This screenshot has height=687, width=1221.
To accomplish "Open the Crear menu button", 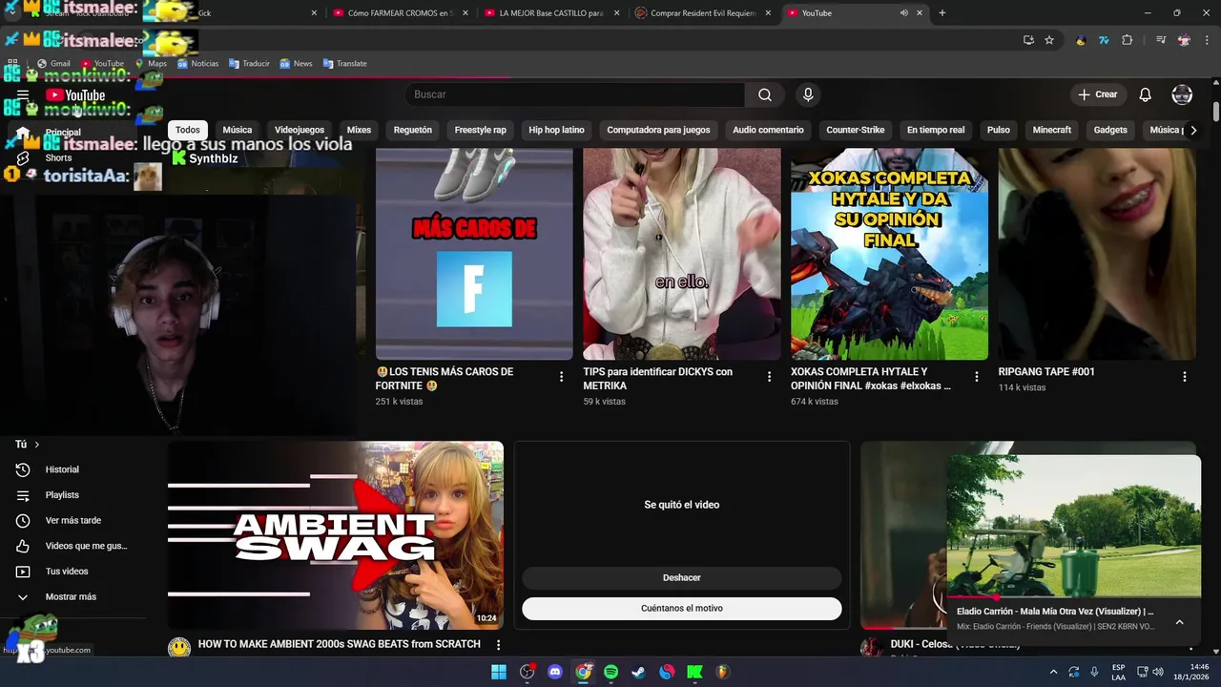I will tap(1097, 94).
